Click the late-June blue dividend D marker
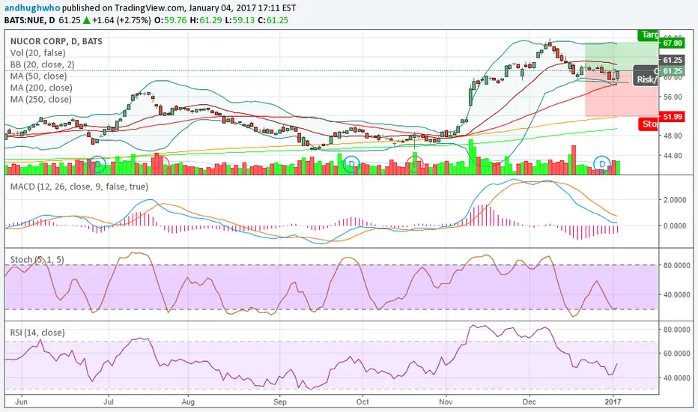 (x=97, y=165)
